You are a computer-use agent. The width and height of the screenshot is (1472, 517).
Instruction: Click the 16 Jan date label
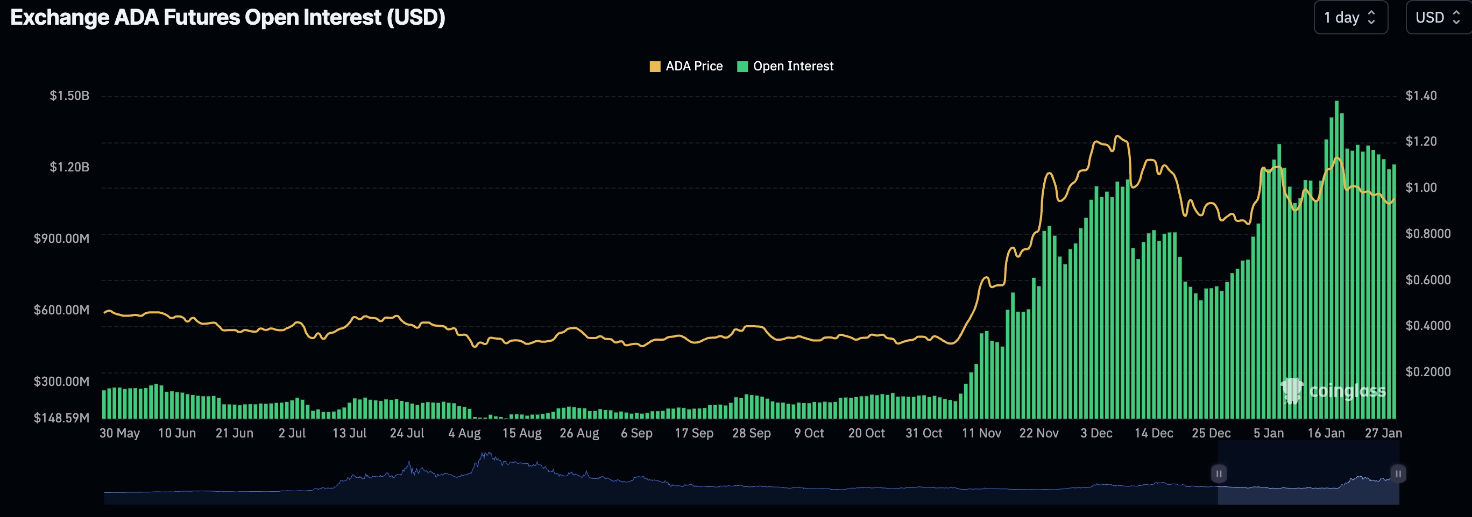click(x=1326, y=433)
